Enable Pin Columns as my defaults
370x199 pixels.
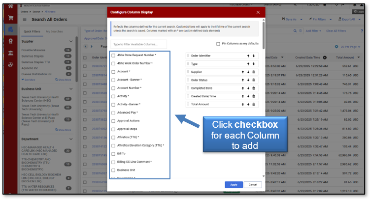click(218, 44)
